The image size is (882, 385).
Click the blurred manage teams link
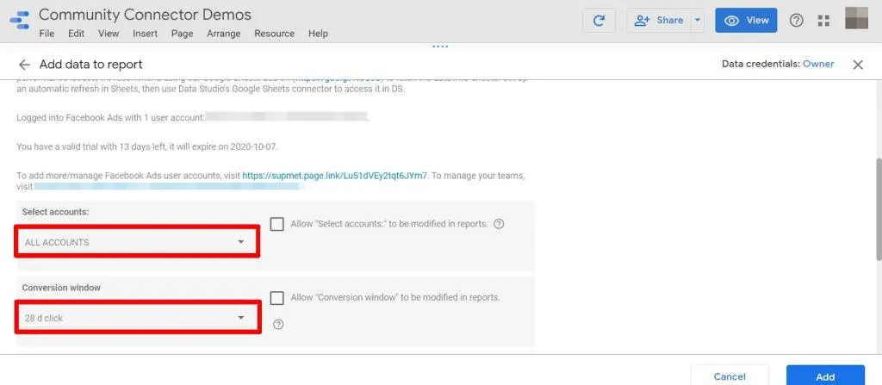point(168,186)
